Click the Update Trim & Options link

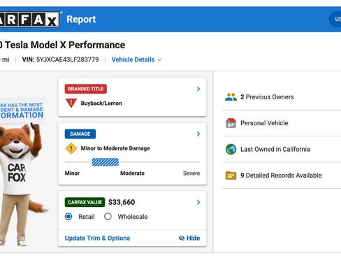(x=97, y=238)
